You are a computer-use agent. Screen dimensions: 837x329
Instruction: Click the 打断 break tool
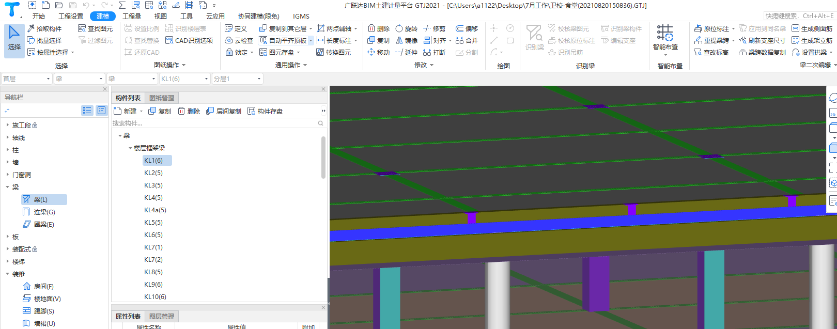434,52
